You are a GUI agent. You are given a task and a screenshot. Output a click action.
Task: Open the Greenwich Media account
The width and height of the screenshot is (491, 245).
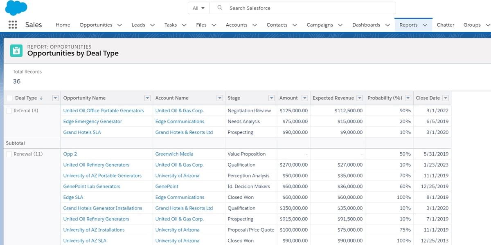click(174, 154)
